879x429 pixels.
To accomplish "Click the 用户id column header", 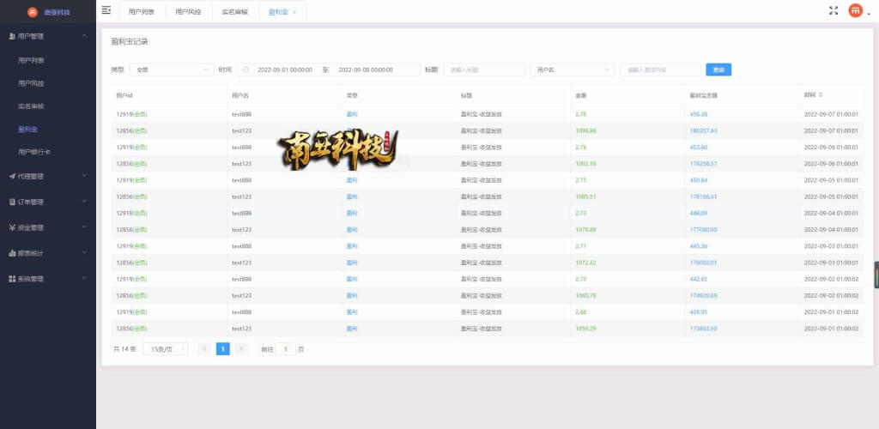I will point(124,96).
